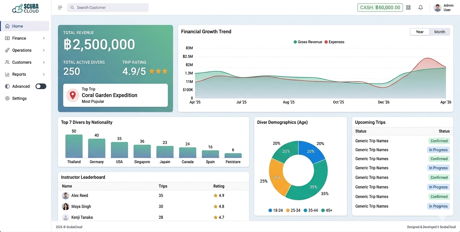Open the apps grid icon
Screen dimensions: 460x232
pyautogui.click(x=408, y=8)
